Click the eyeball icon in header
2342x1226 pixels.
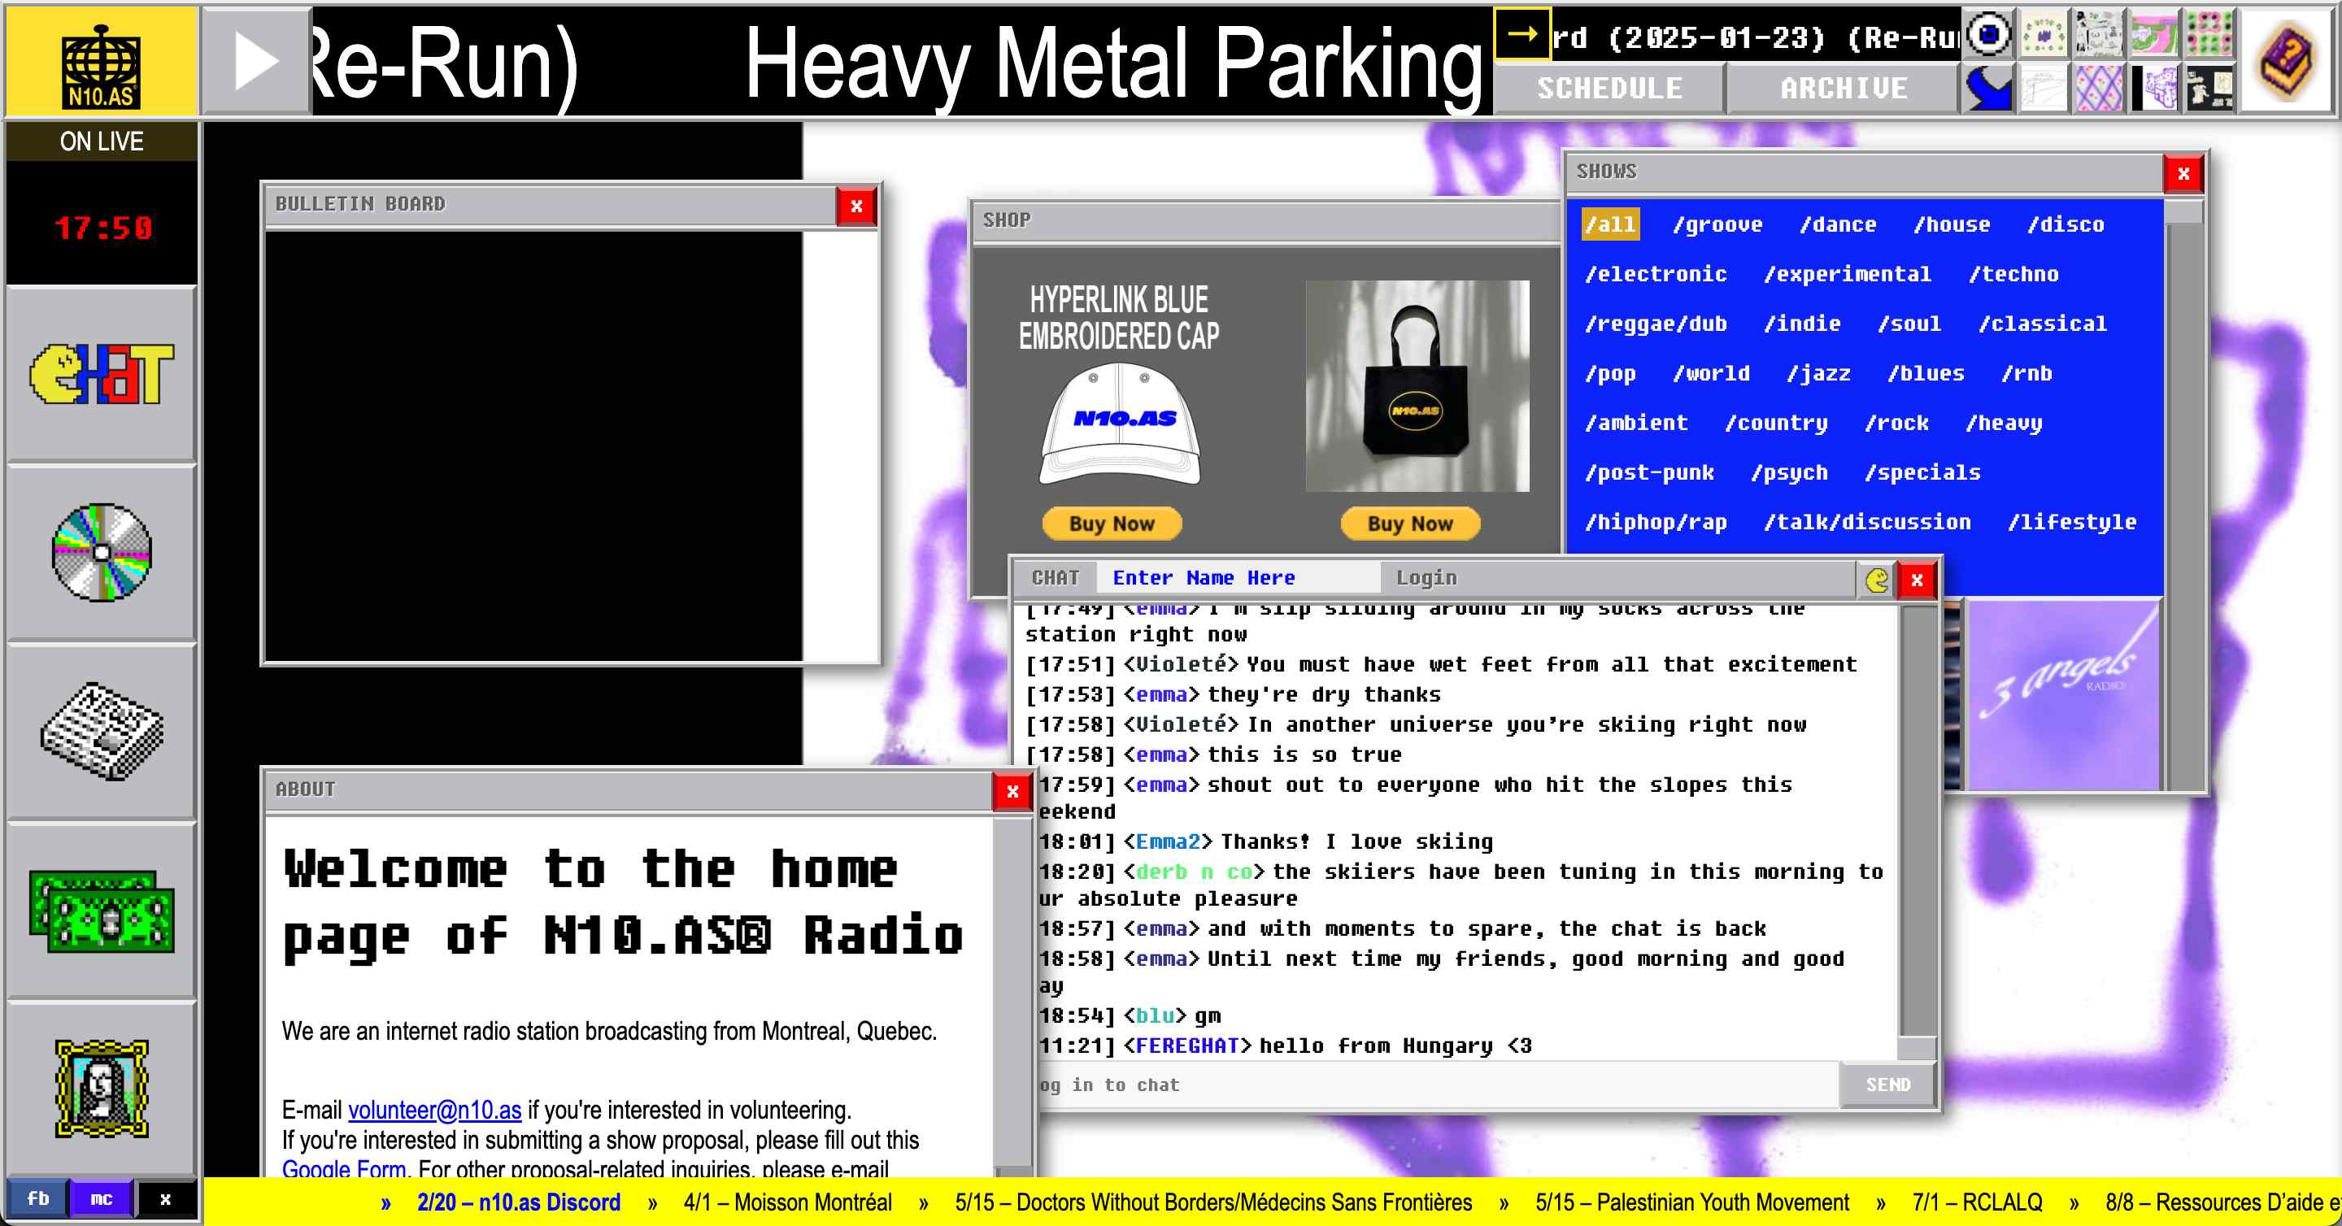tap(1988, 34)
